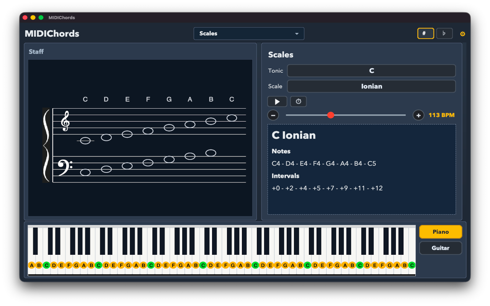The width and height of the screenshot is (490, 306).
Task: Switch to flat notation mode
Action: pyautogui.click(x=444, y=34)
